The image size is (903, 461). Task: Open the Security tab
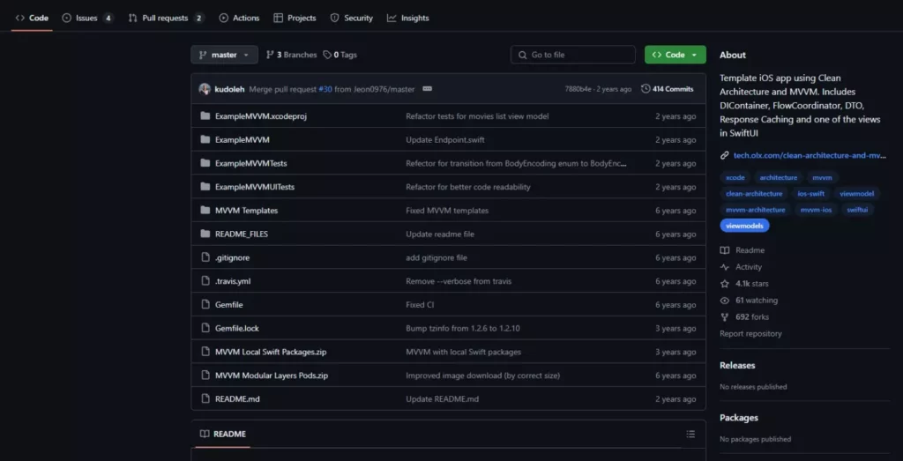(351, 18)
